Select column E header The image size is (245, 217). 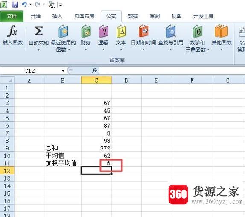tap(157, 81)
